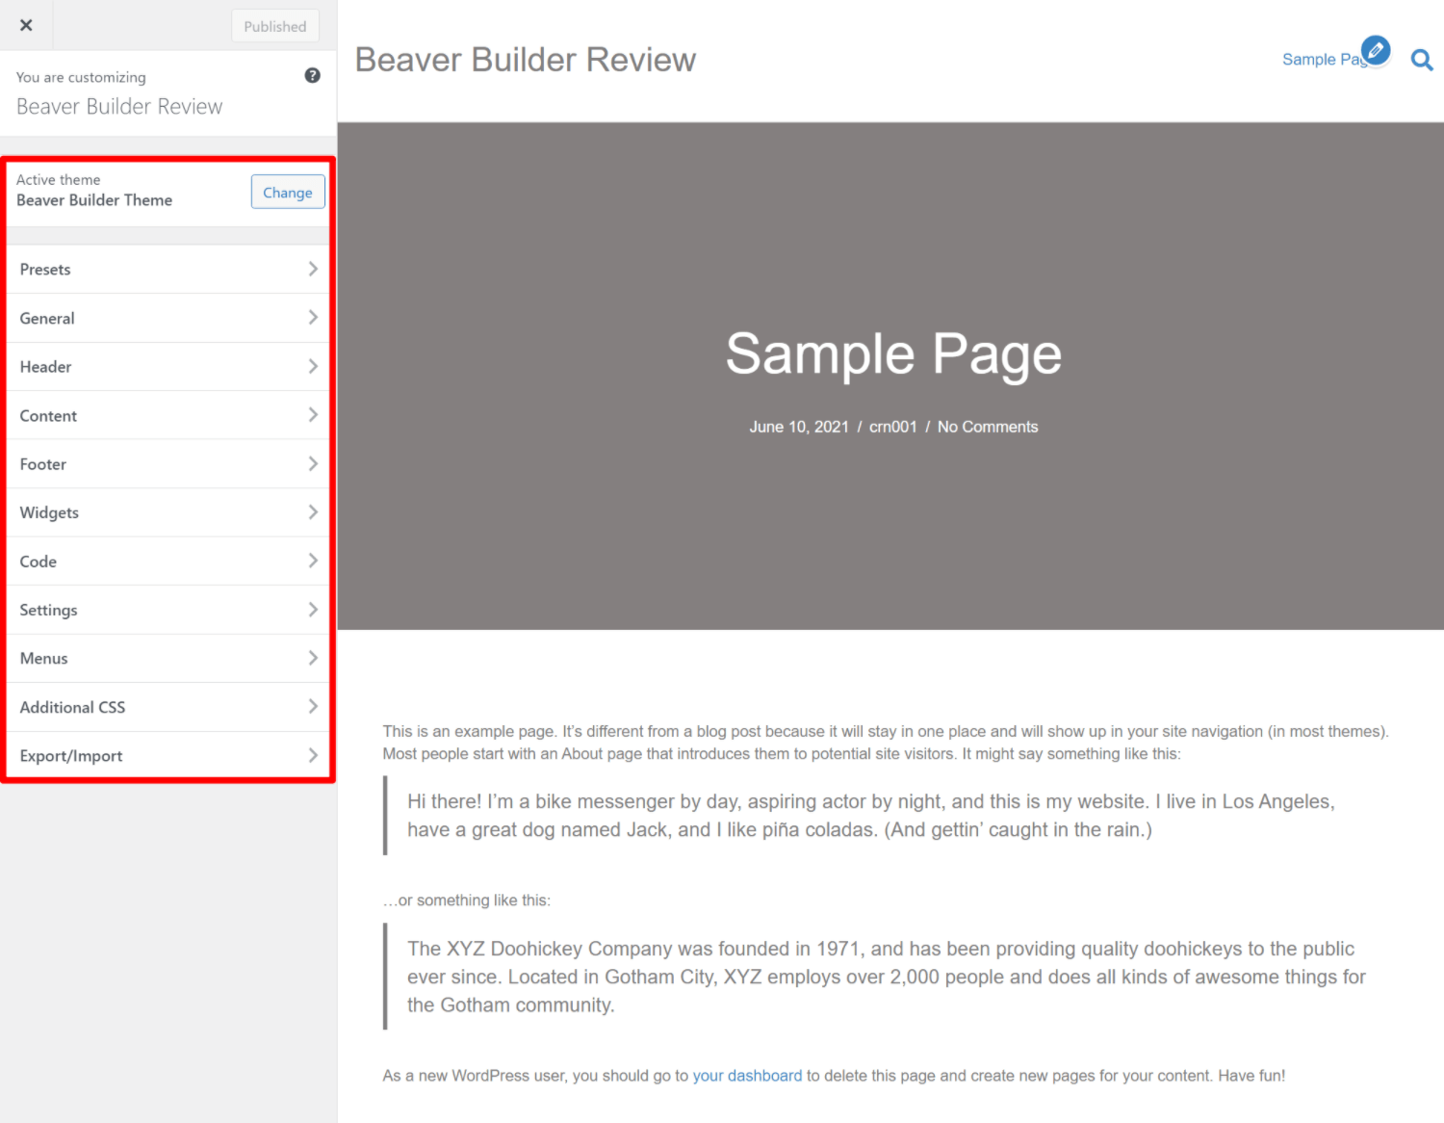Click the Beaver Builder Review site title

click(x=526, y=60)
